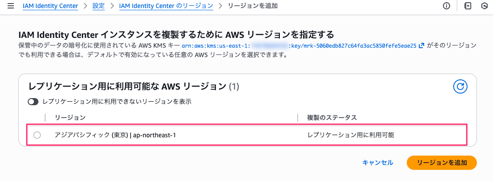Click the リージョン column header
The image size is (493, 181).
click(70, 117)
